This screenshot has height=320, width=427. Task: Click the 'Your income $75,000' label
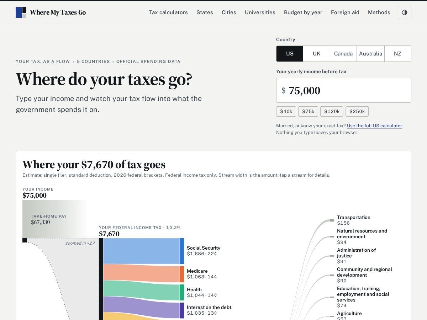tap(38, 193)
